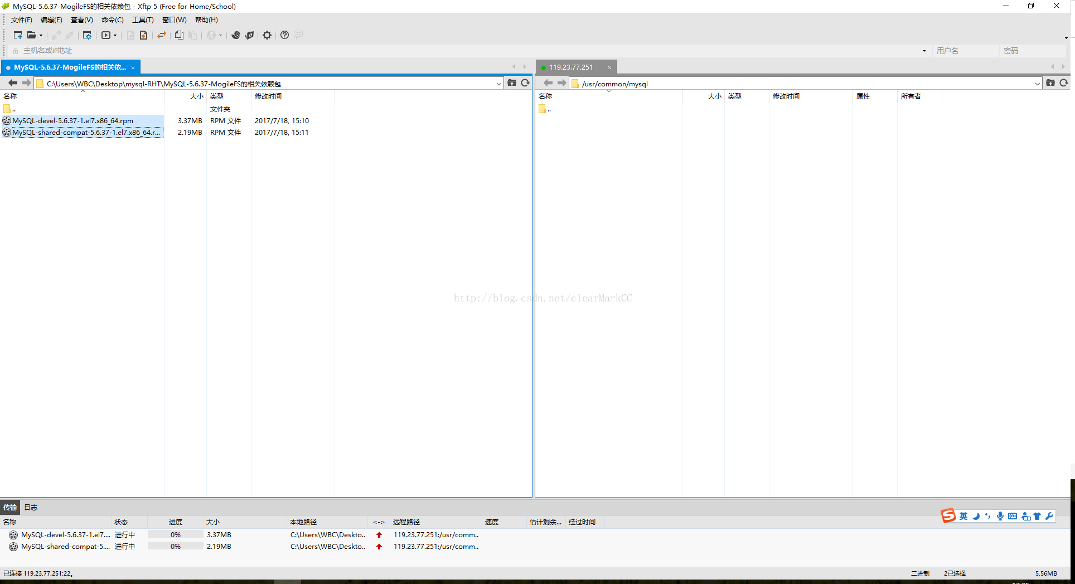1075x584 pixels.
Task: Click progress bar of MySQL-shared-compat transfer
Action: pyautogui.click(x=176, y=547)
